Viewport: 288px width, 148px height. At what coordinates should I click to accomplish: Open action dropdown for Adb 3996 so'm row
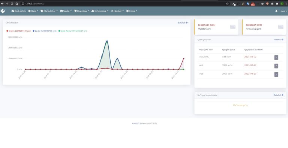click(276, 66)
